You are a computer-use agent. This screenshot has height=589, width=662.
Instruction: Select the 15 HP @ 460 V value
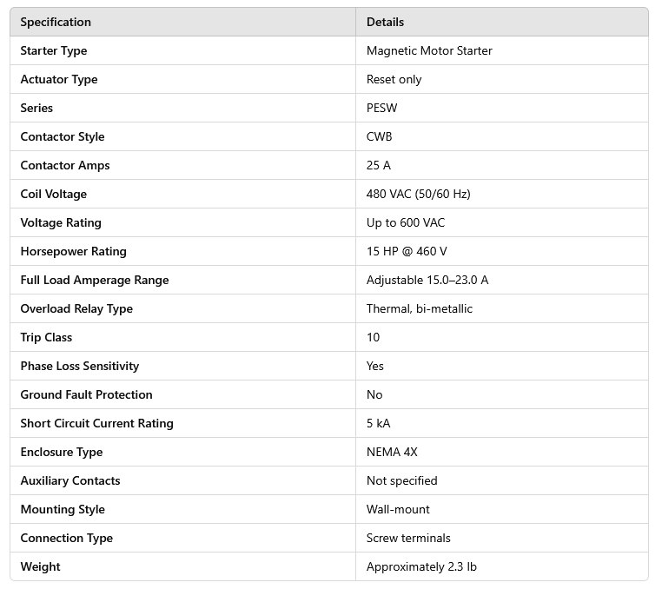pyautogui.click(x=407, y=251)
